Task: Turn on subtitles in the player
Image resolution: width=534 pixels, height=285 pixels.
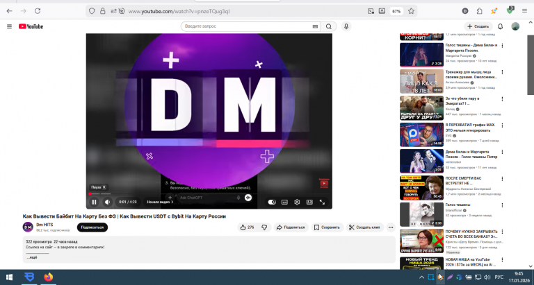Action: pos(284,202)
